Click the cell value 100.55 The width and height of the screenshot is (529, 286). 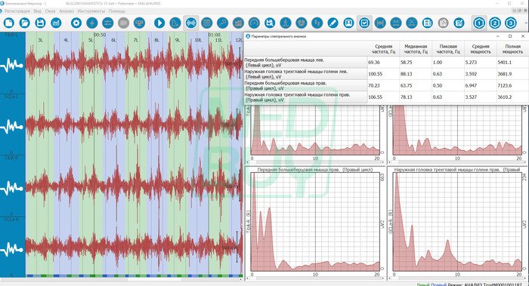pos(375,74)
